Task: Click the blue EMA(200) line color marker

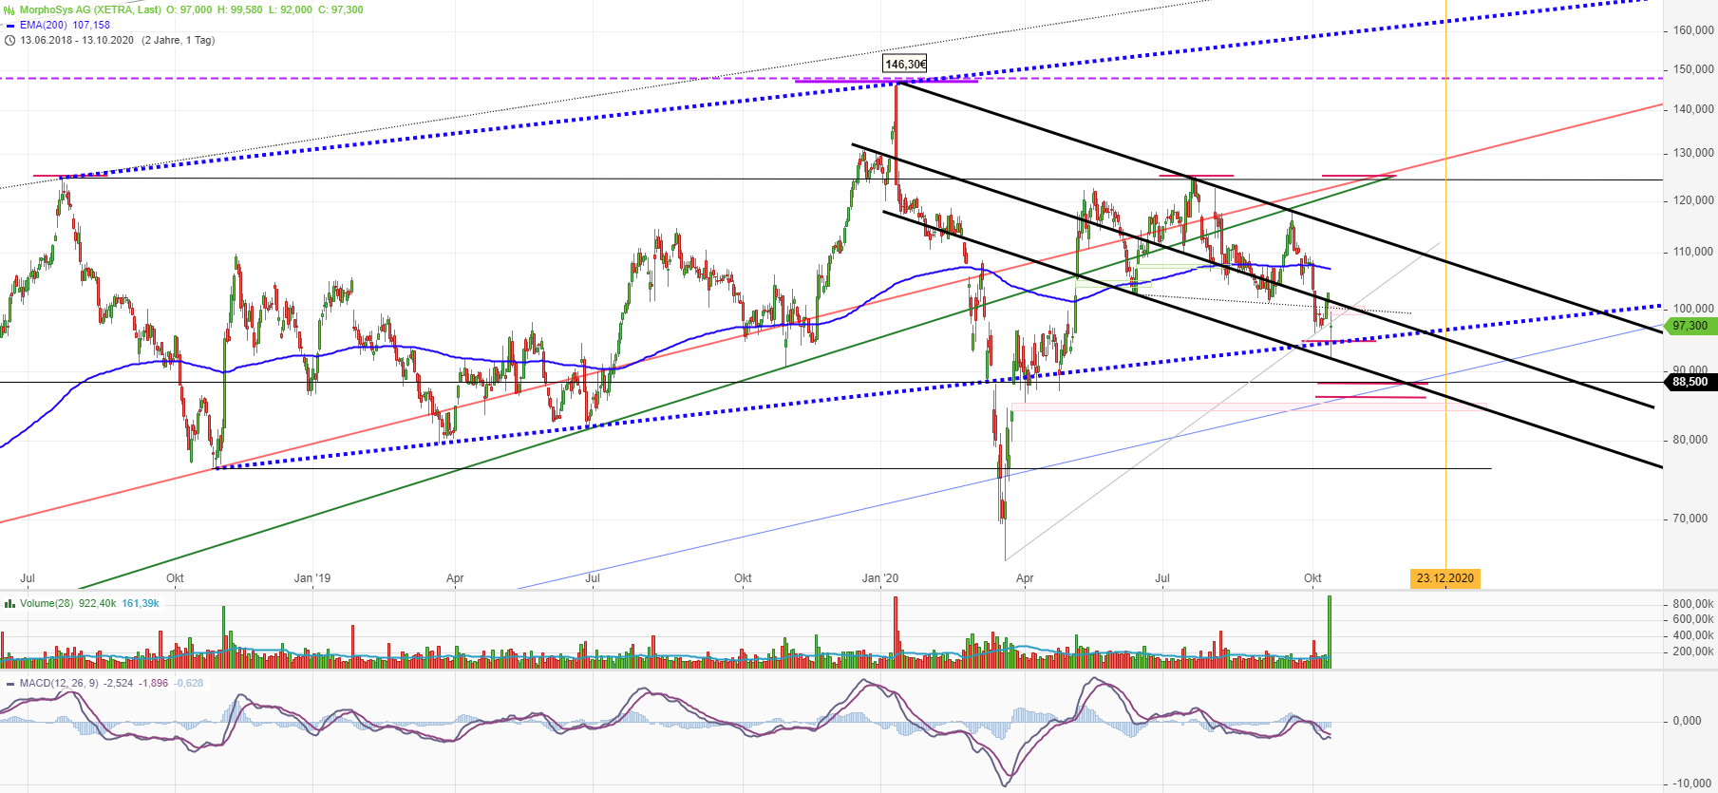Action: click(9, 25)
